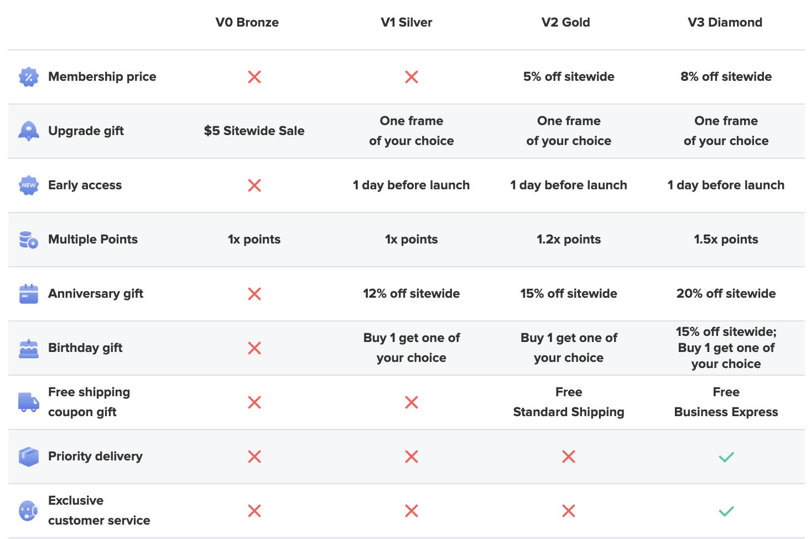Click the 8% off sitewide cell

[x=726, y=77]
